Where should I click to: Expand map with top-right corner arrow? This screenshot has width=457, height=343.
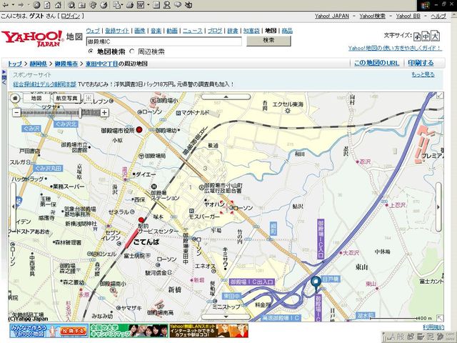coord(440,96)
